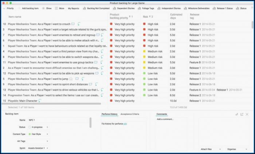
Task: Open comment icon on retreat and regroup row
Action: click(x=98, y=35)
